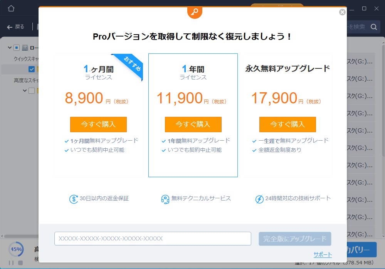Buy the 1-year license for 11,900 yen

(193, 125)
